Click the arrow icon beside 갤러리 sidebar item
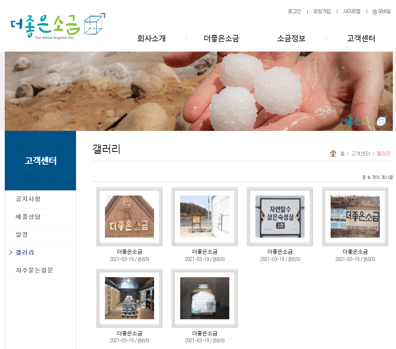The image size is (396, 349). (x=11, y=252)
